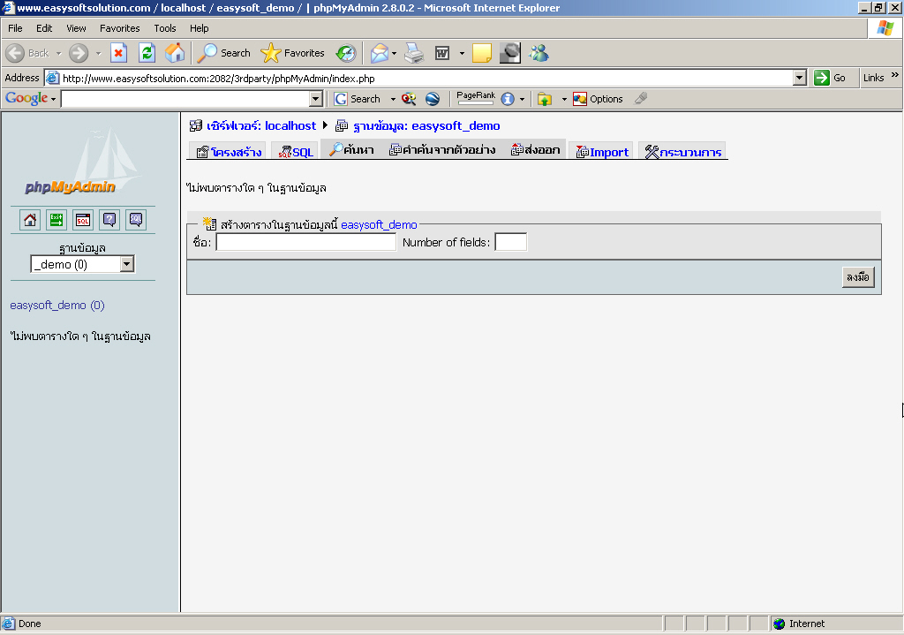
Task: Click the easysoft_demo database breadcrumb link
Action: (x=426, y=125)
